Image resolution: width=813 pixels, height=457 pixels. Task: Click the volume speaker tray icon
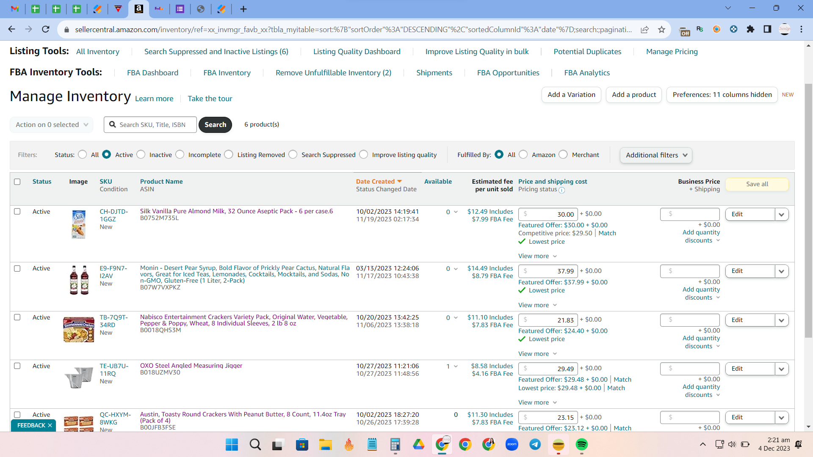732,444
